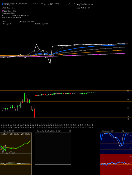This screenshot has height=175, width=132.
Task: Click the magenta 200 Day legend swatch
Action: pos(3,11)
